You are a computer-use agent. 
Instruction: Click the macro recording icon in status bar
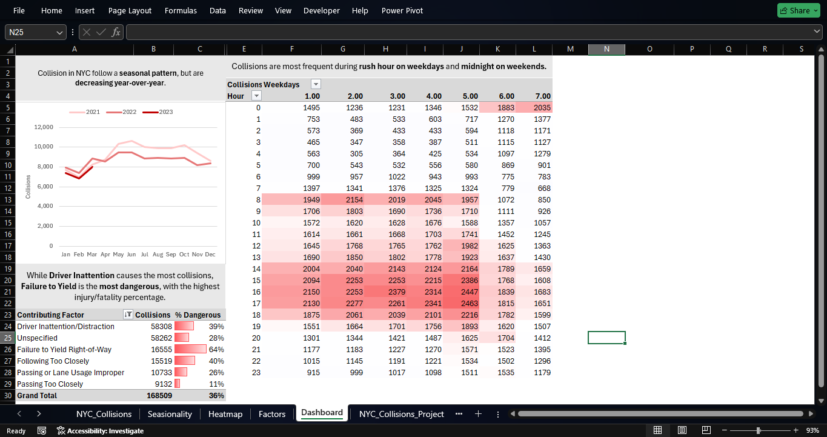click(x=42, y=430)
